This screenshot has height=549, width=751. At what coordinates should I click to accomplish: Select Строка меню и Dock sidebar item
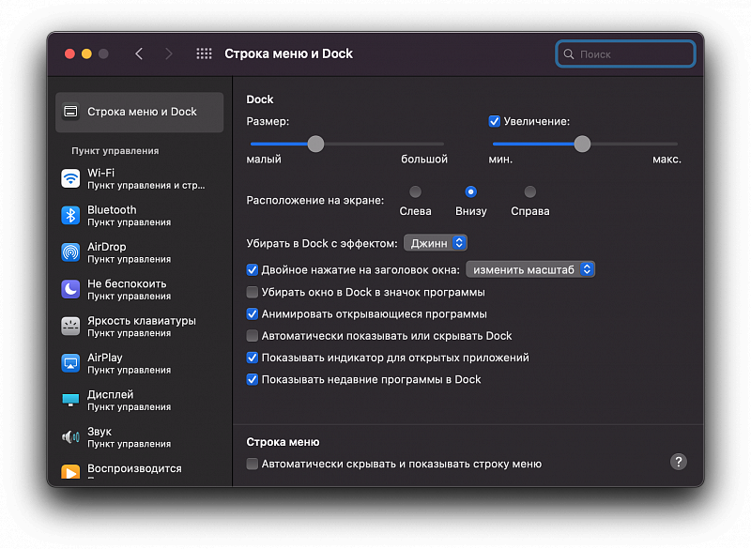tap(139, 112)
